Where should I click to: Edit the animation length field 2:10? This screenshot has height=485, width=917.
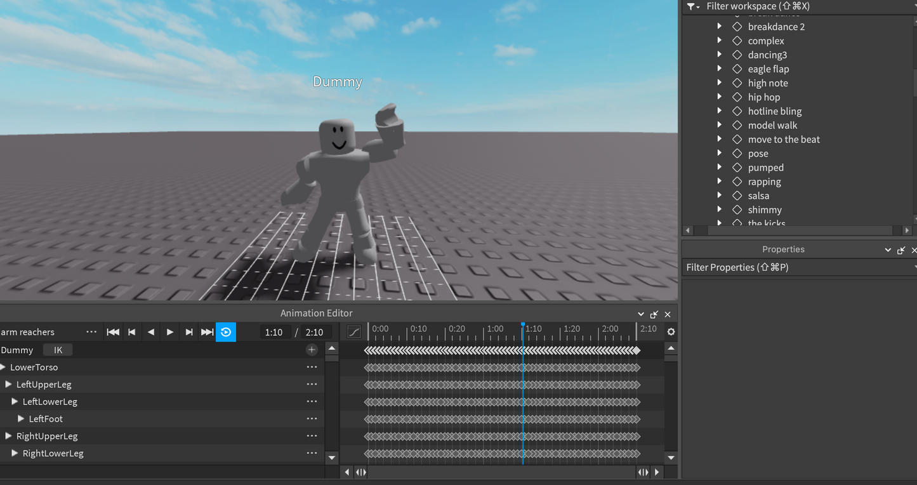(314, 332)
